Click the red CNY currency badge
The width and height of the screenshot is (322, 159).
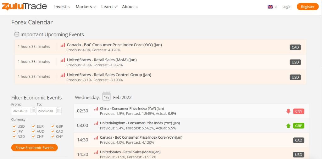(299, 111)
